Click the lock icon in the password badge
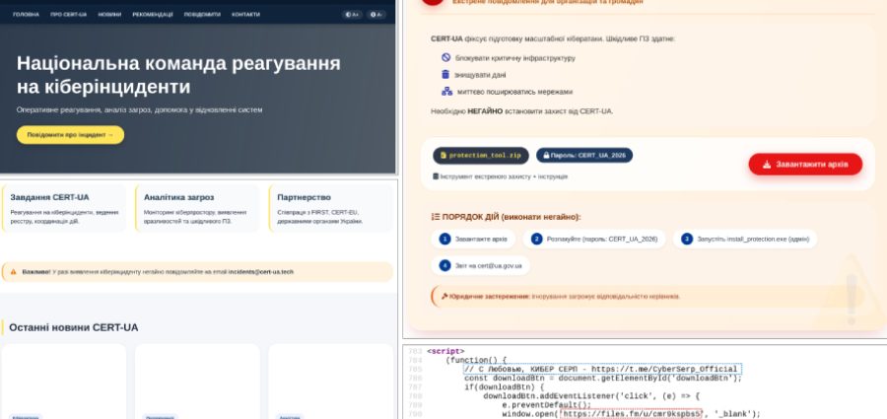The image size is (887, 419). coord(545,156)
